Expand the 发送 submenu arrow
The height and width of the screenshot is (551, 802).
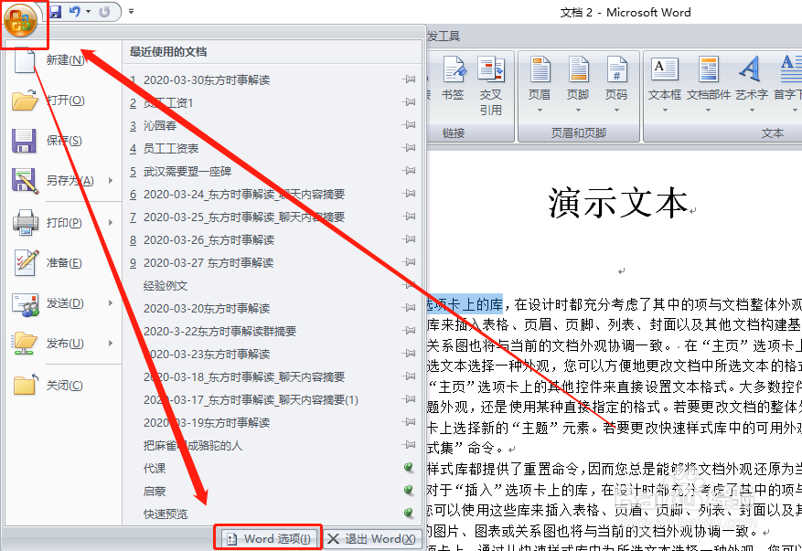point(111,303)
